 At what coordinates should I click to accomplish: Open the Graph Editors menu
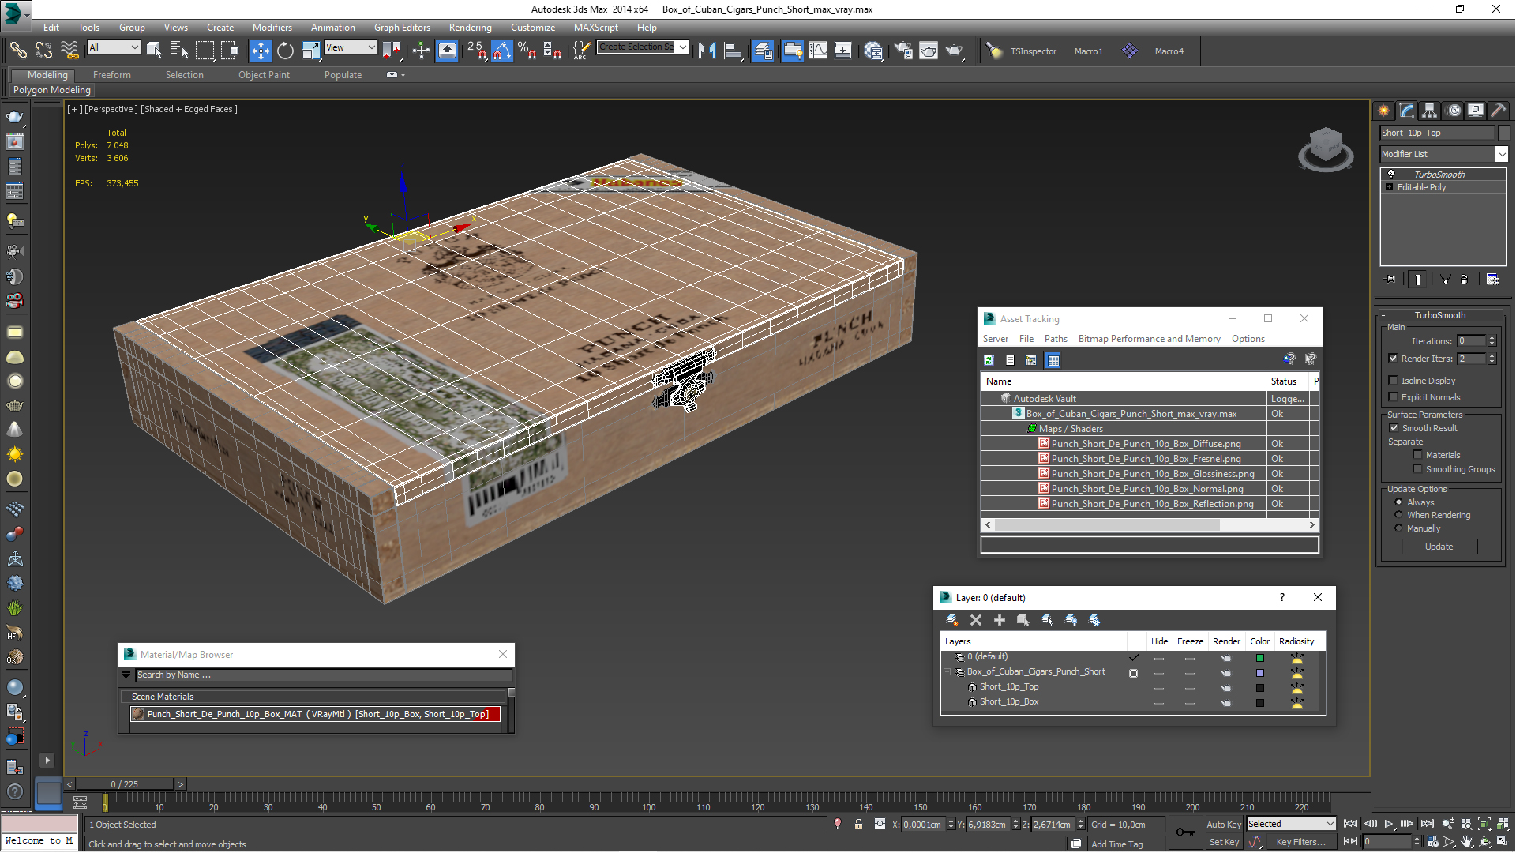(x=402, y=27)
